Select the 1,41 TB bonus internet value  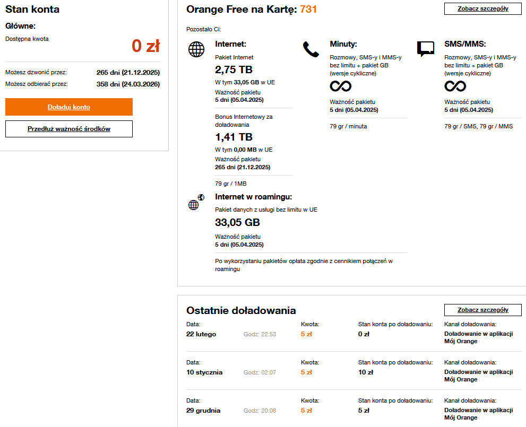234,137
